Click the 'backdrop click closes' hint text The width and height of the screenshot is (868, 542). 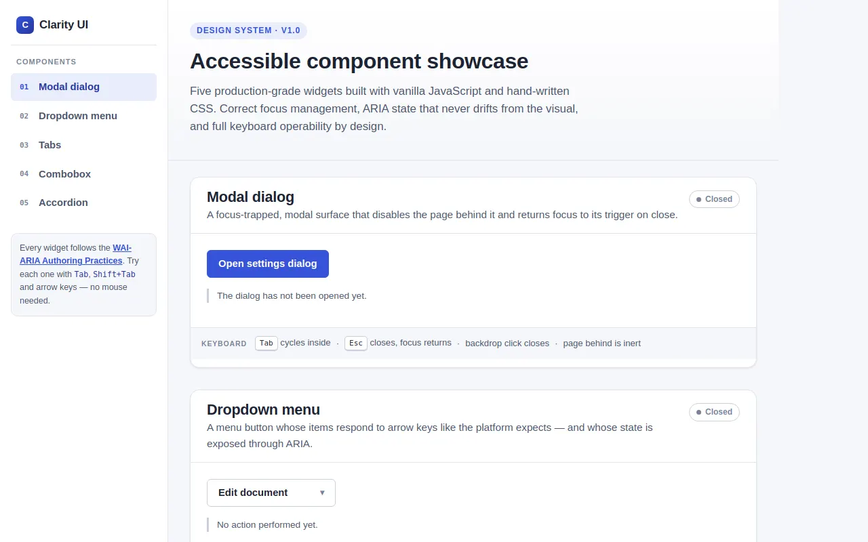click(507, 343)
